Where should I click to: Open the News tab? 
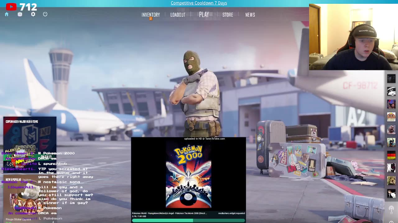[x=250, y=15]
